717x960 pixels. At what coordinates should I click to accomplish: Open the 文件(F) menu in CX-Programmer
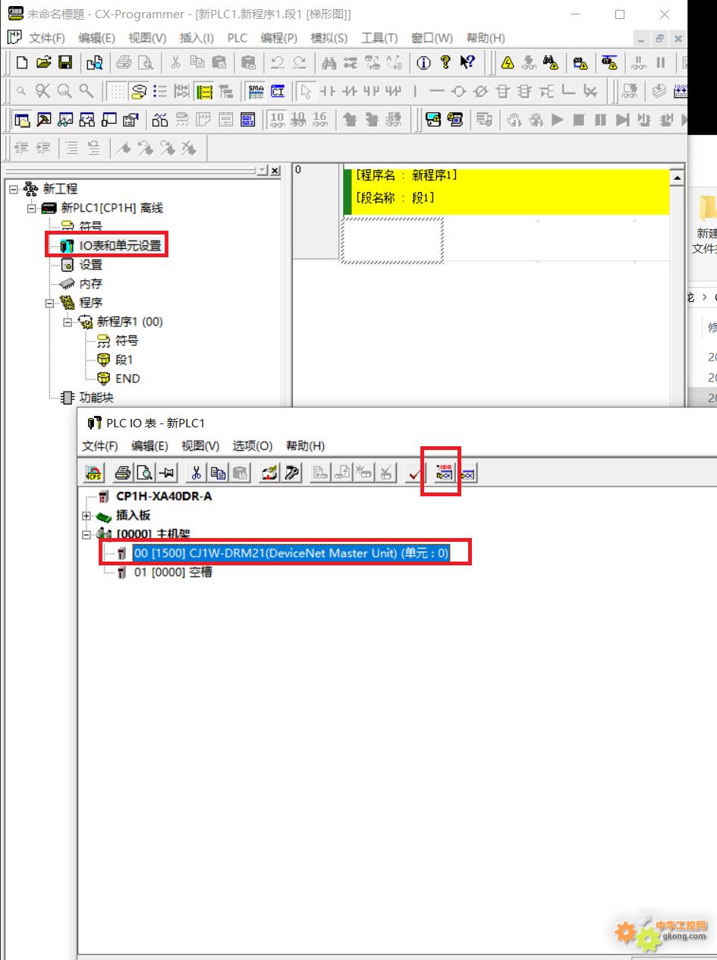tap(46, 38)
